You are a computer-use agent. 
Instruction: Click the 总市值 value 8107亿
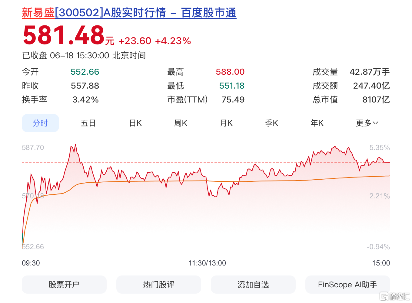376,100
